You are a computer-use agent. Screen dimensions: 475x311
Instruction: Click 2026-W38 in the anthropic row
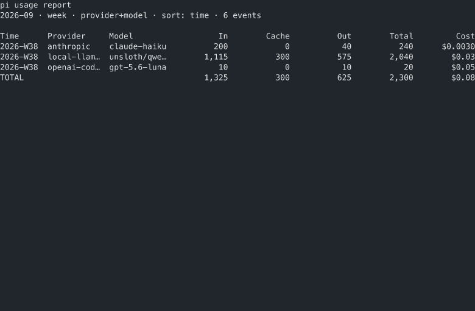click(x=19, y=46)
